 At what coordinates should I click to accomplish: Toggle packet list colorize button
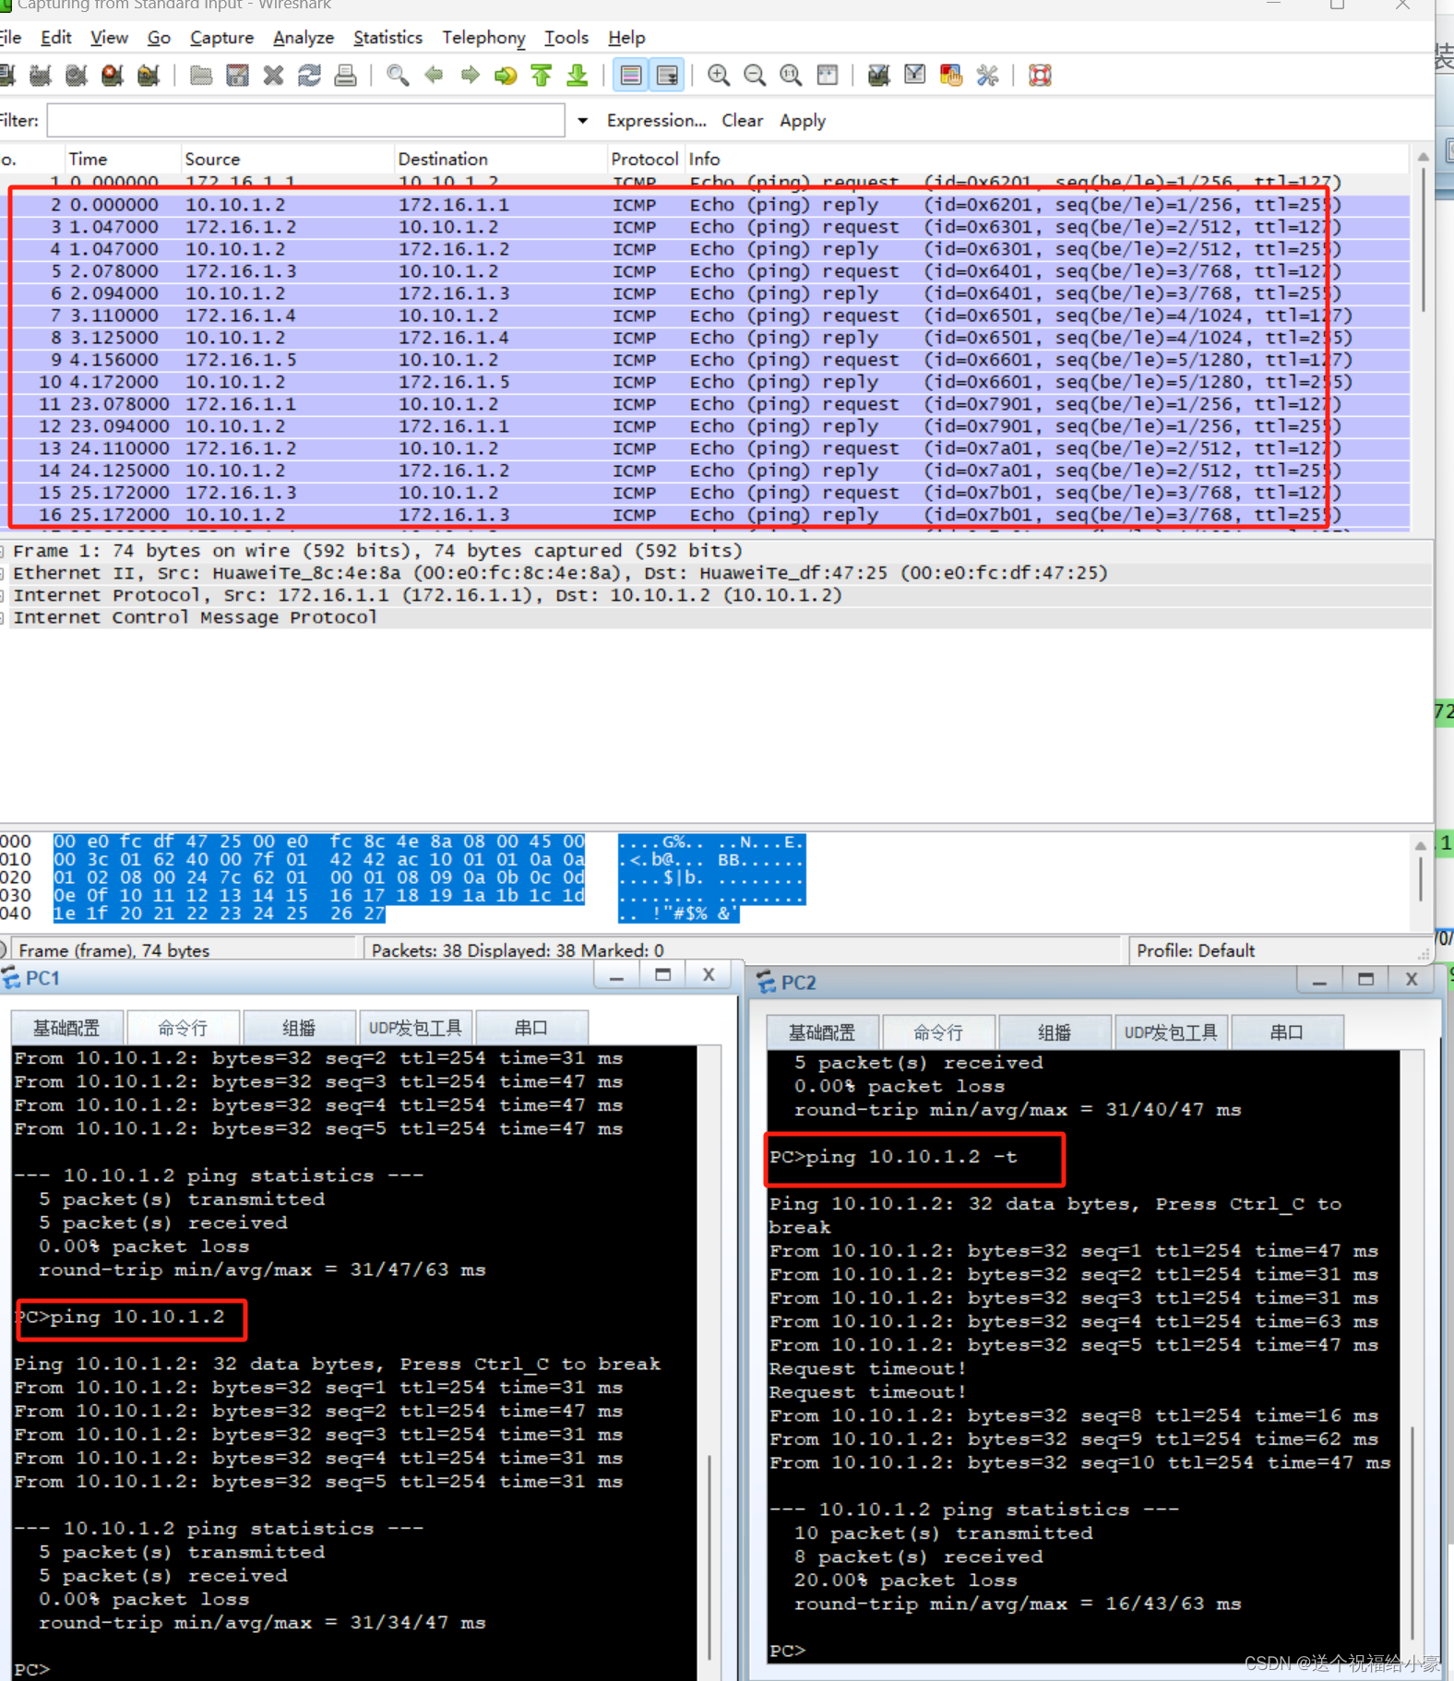[631, 76]
